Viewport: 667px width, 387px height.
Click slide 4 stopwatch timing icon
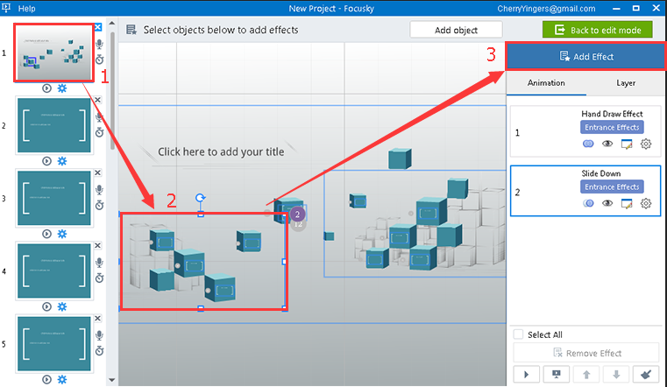(99, 278)
